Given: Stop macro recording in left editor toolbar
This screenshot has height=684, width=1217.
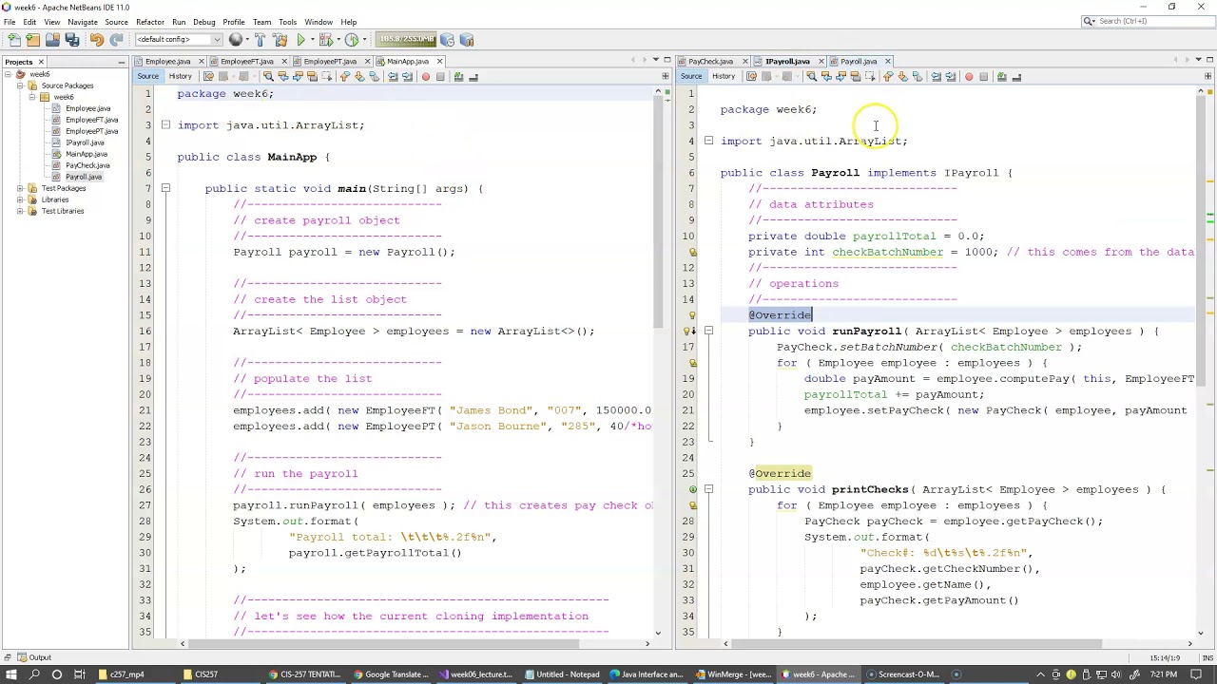Looking at the screenshot, I should coord(440,77).
